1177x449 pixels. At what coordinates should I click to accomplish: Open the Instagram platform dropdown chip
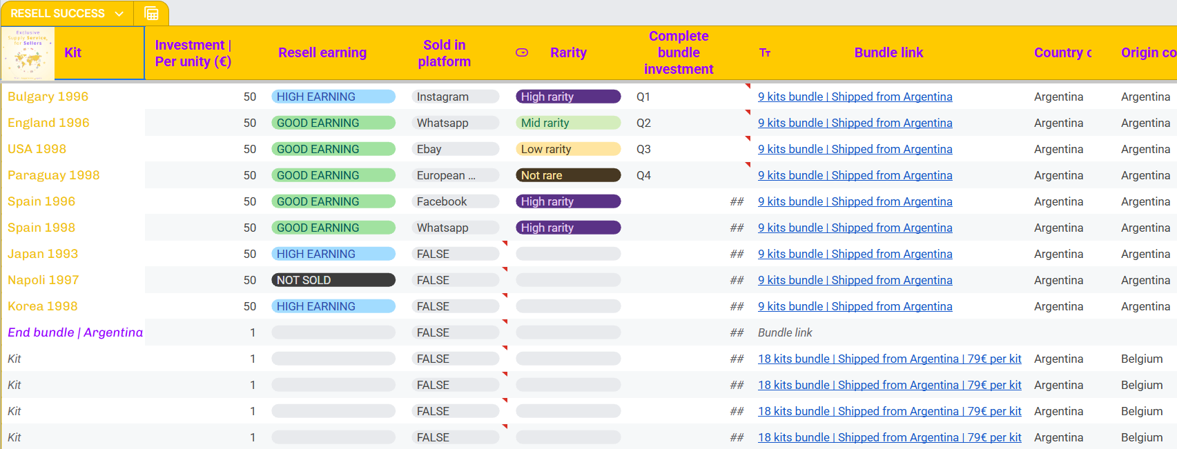click(455, 97)
